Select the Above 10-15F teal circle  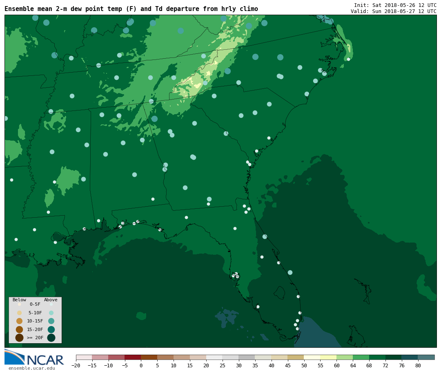tap(51, 321)
